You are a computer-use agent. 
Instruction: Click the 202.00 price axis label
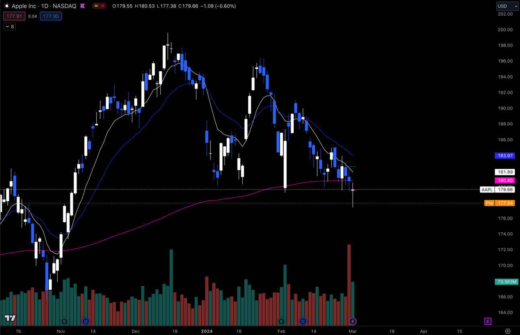505,14
